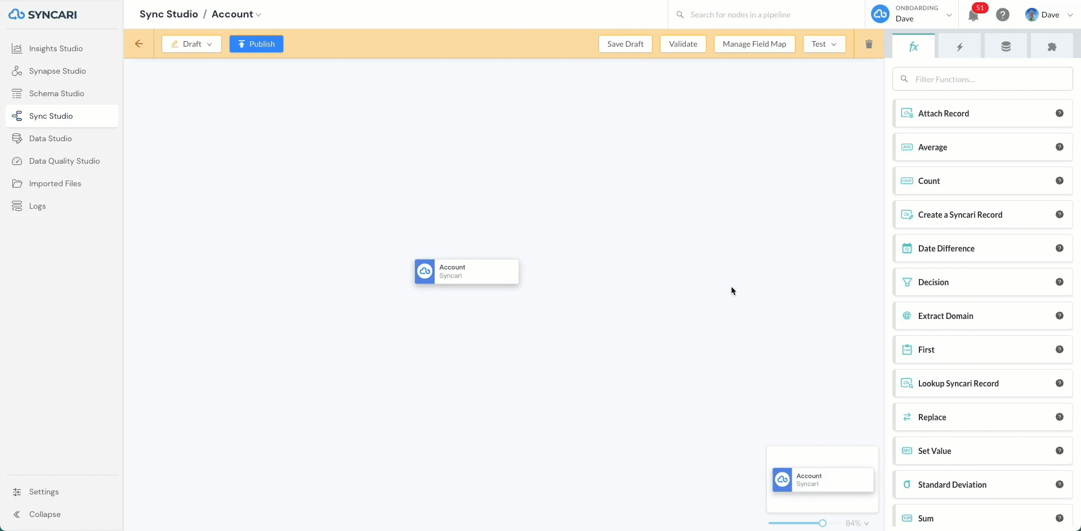The image size is (1081, 531).
Task: Open the Dave user profile menu
Action: (x=1049, y=15)
